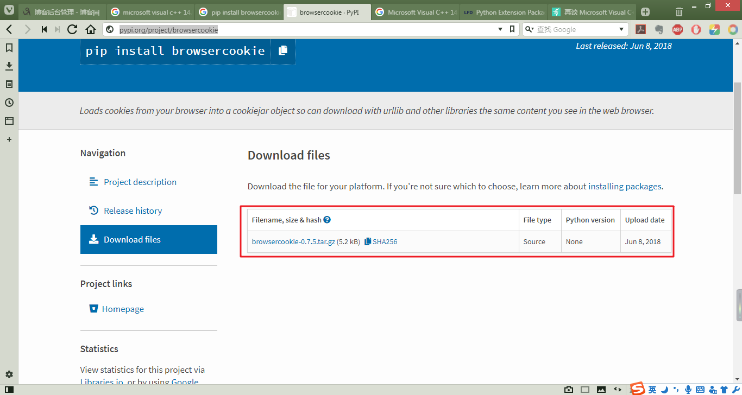Viewport: 742px width, 395px height.
Task: Open the History side panel
Action: 9,103
